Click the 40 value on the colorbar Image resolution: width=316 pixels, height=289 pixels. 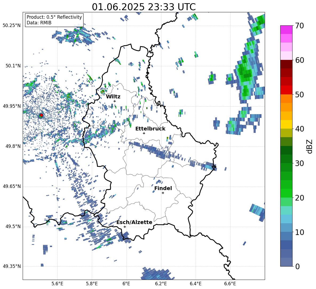(299, 129)
